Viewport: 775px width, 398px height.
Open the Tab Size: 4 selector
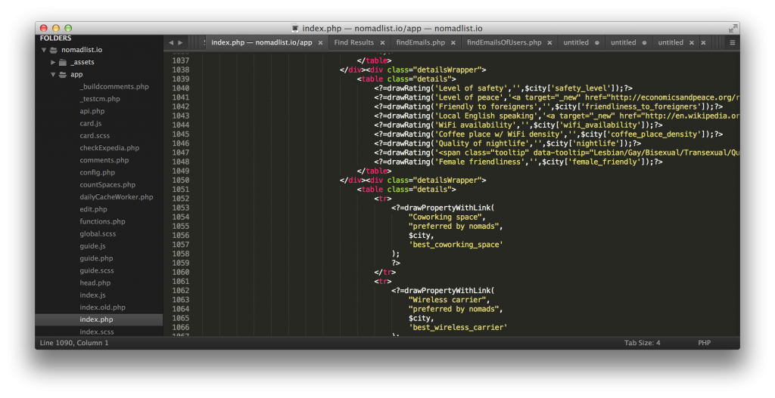click(642, 343)
